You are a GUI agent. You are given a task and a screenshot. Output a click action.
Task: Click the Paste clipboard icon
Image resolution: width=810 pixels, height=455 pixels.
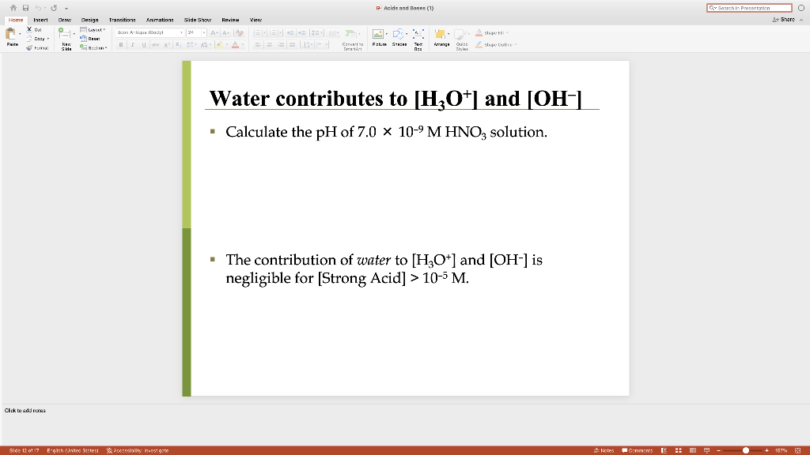[11, 35]
